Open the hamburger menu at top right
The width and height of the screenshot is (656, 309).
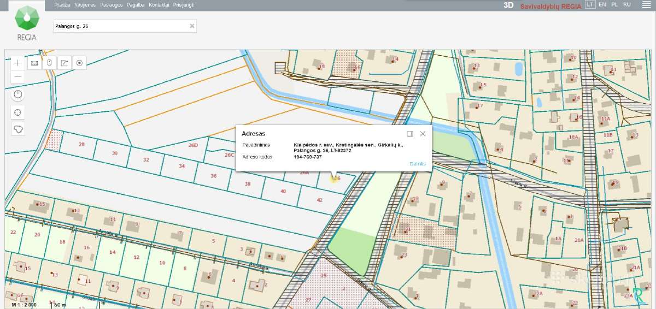[643, 4]
